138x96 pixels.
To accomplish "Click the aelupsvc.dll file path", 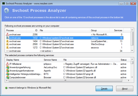I will [80, 67].
